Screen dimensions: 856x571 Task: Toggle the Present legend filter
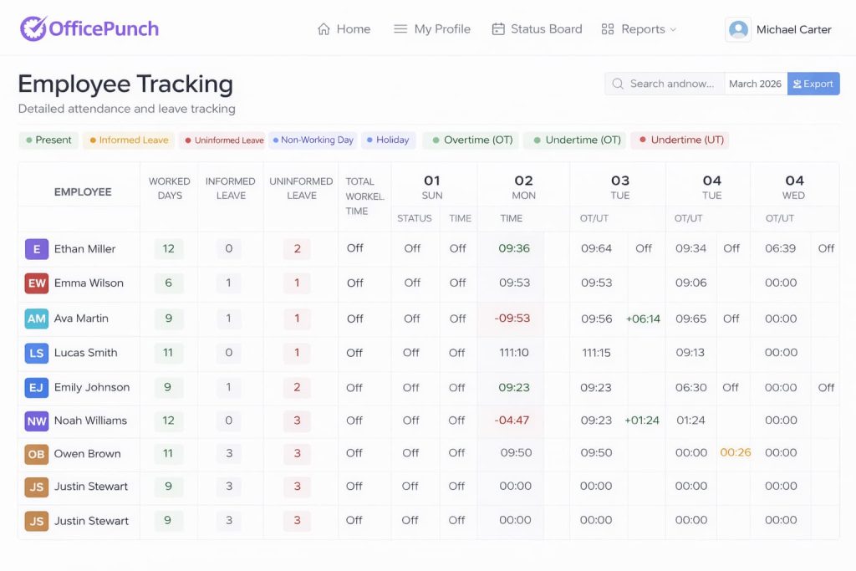[x=48, y=140]
